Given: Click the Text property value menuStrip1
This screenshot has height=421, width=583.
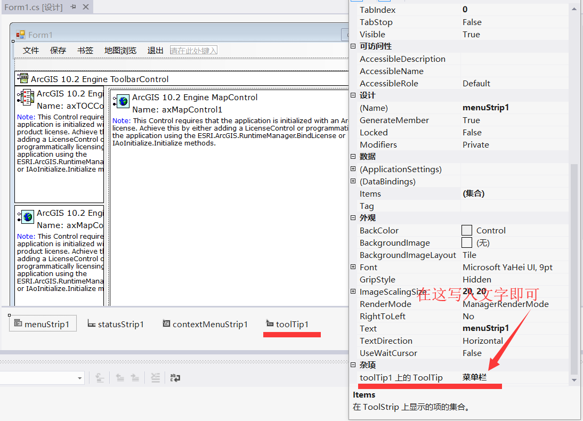Looking at the screenshot, I should click(485, 328).
